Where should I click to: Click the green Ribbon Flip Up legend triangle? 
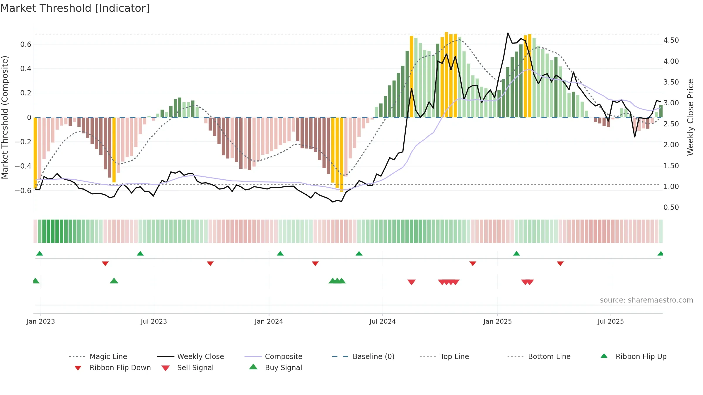(604, 356)
